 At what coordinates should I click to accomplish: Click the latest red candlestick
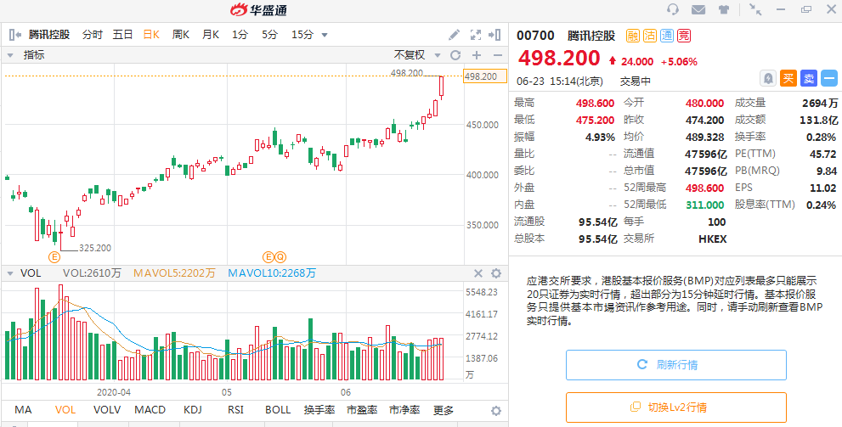(442, 87)
